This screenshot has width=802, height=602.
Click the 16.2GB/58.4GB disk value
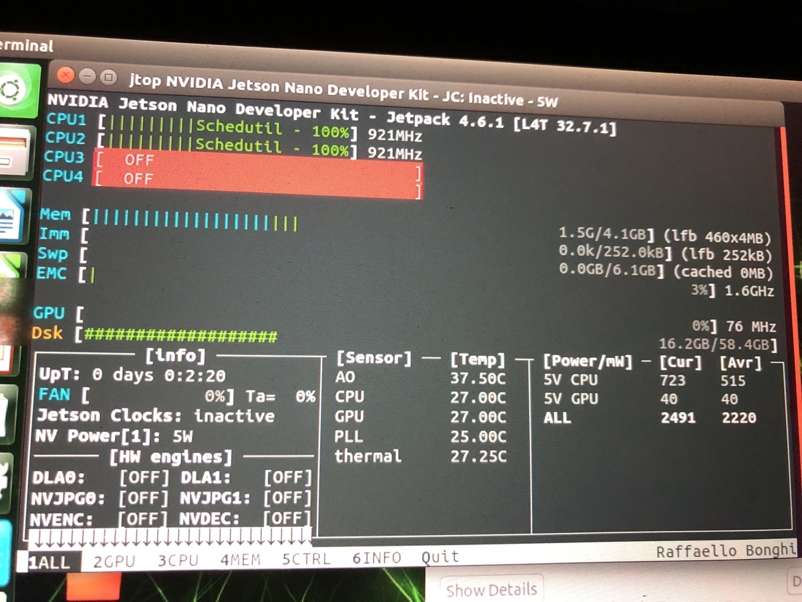tap(718, 345)
